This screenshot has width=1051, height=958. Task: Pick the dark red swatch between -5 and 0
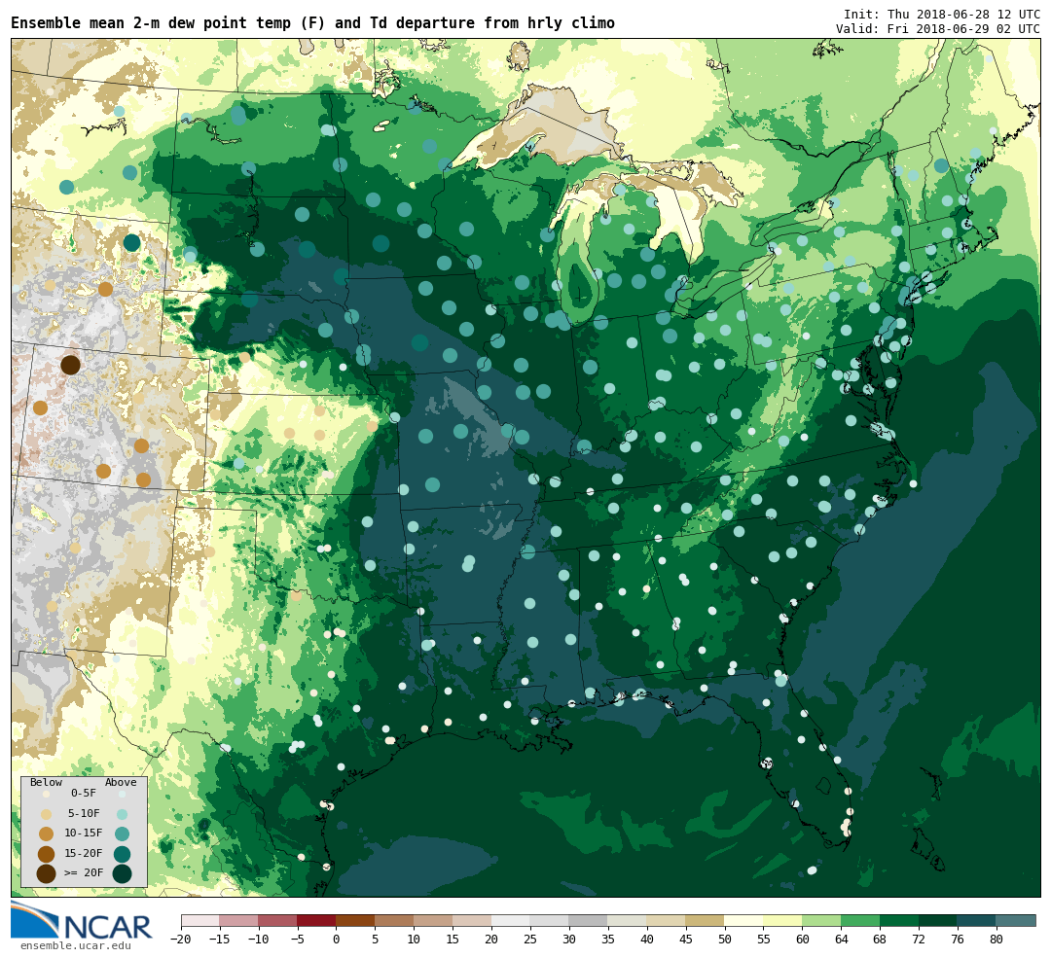coord(316,920)
